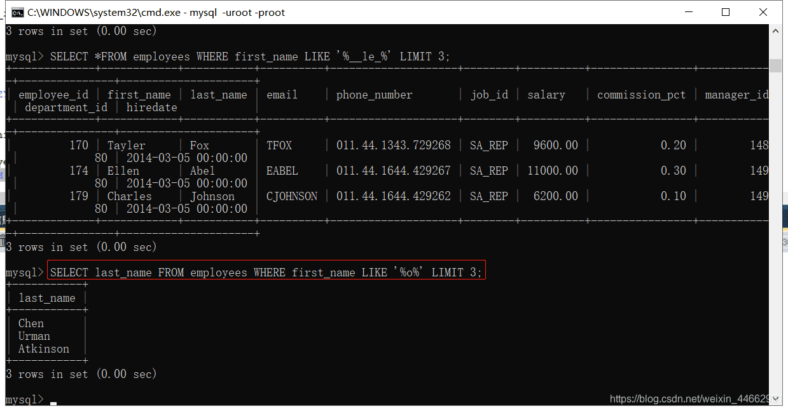The width and height of the screenshot is (788, 411).
Task: Click the first_name value Tayler
Action: pos(126,145)
